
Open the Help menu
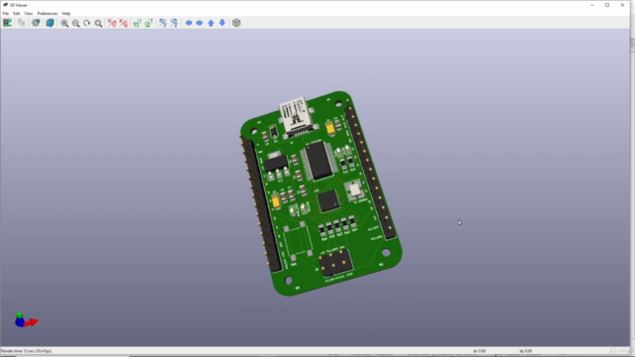point(66,13)
